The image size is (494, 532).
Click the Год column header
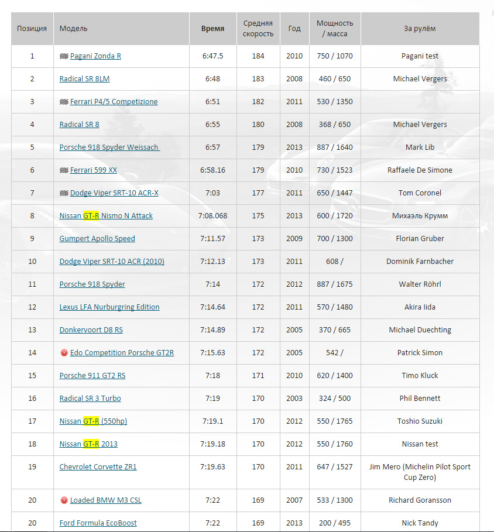point(294,29)
